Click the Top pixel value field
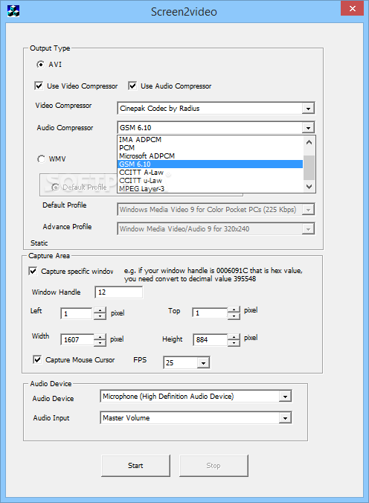The image size is (369, 503). 210,313
